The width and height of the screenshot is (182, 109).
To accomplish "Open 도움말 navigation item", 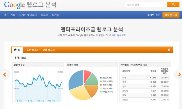I will [x=56, y=15].
